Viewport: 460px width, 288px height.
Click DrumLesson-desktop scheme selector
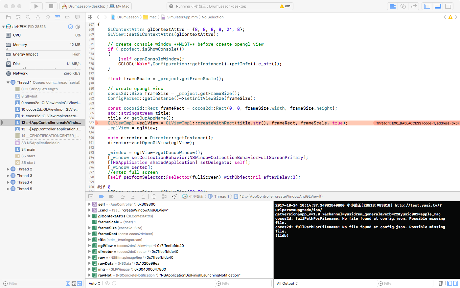coord(83,6)
